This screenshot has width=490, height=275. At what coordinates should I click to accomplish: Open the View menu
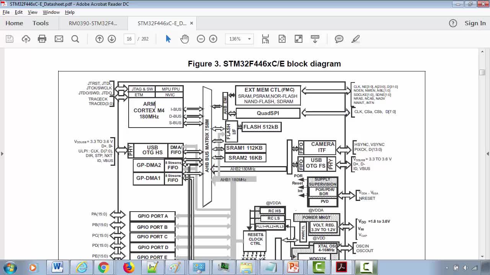click(x=33, y=12)
